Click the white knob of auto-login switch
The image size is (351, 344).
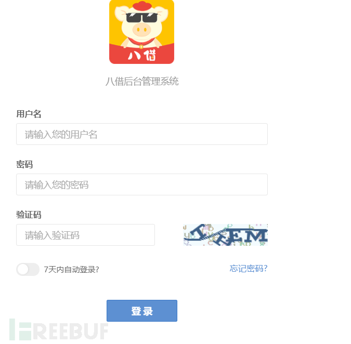tap(23, 269)
